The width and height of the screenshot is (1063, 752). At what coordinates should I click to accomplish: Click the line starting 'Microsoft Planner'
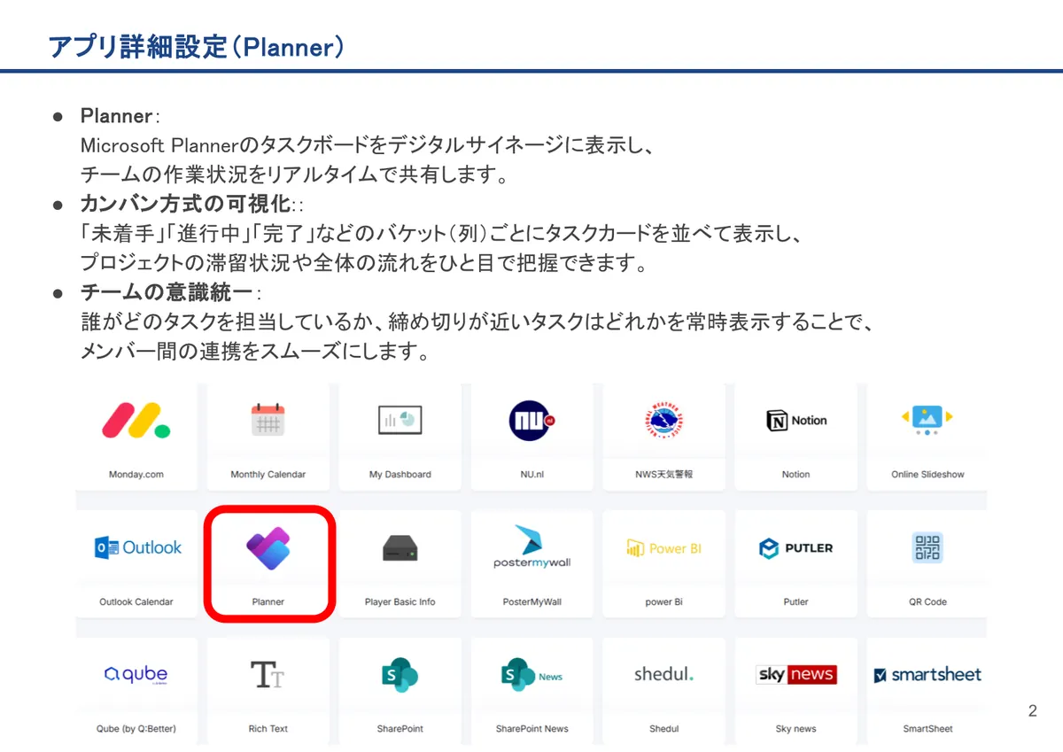pyautogui.click(x=368, y=145)
